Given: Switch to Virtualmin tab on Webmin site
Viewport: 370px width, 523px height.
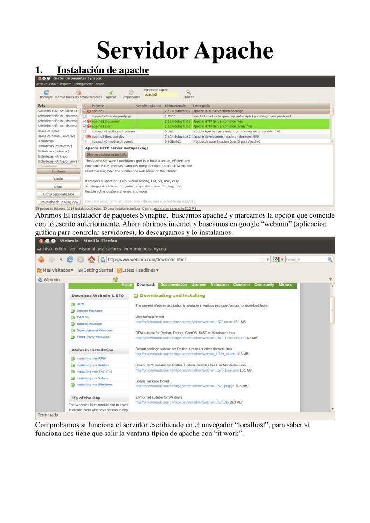Looking at the screenshot, I should point(219,285).
